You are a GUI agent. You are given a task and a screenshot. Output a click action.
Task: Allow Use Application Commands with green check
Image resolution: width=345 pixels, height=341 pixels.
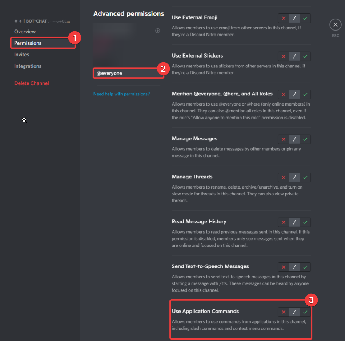305,312
